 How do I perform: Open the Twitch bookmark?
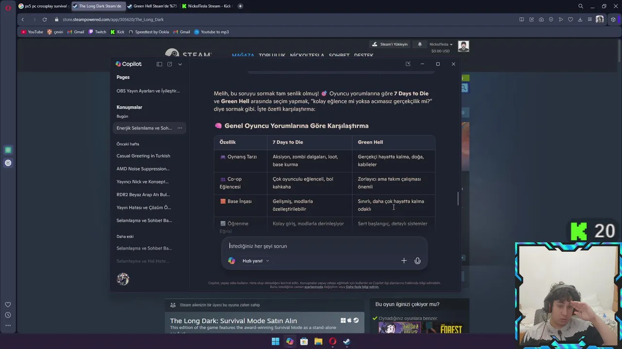coord(97,32)
